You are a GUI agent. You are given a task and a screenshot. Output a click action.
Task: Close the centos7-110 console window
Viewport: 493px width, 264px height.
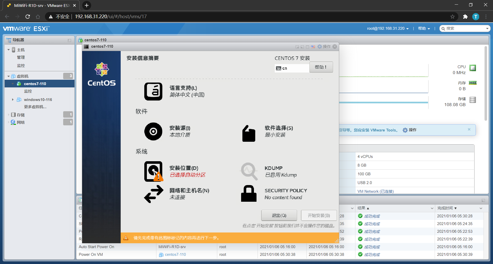[335, 46]
